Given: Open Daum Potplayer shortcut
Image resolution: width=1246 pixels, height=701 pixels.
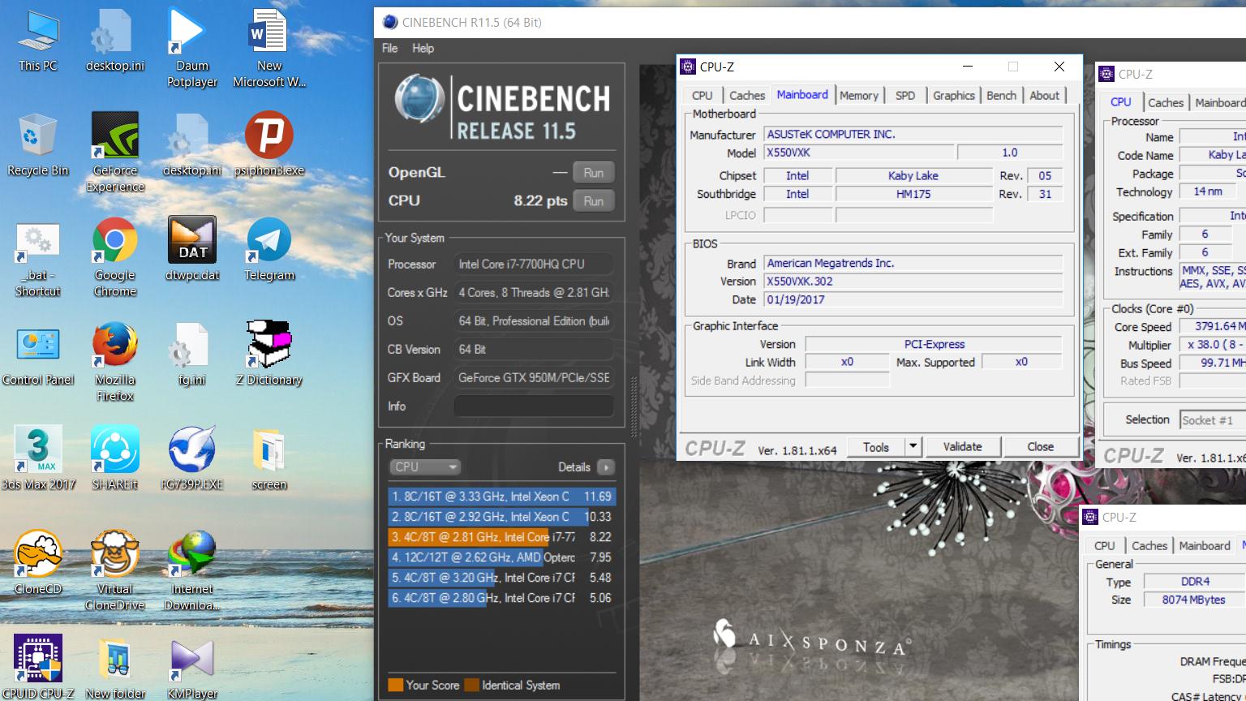Looking at the screenshot, I should pyautogui.click(x=192, y=48).
